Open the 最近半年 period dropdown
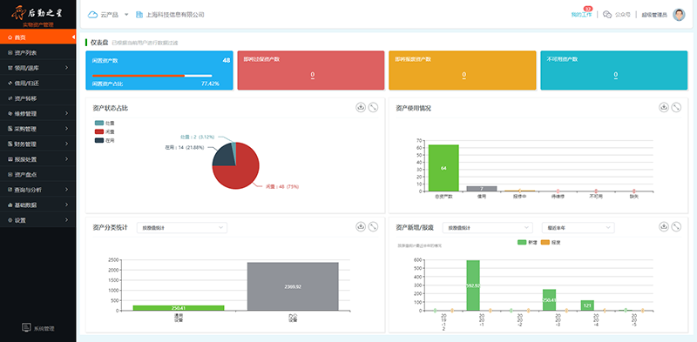Screen dimensions: 697x342 578,227
